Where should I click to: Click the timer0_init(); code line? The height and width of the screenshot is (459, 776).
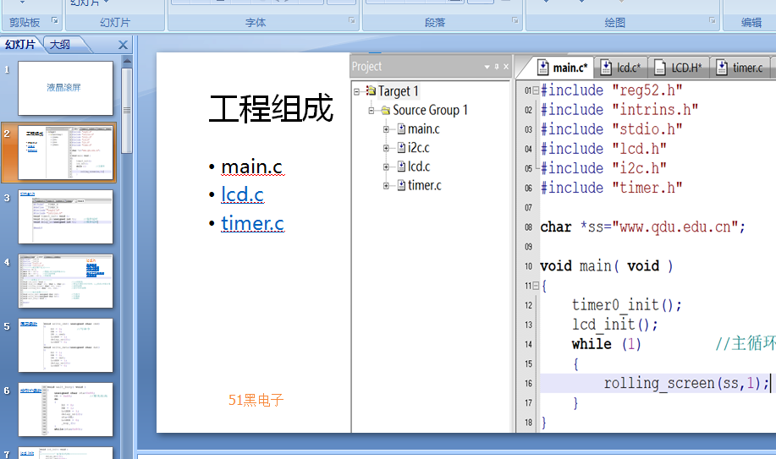626,305
